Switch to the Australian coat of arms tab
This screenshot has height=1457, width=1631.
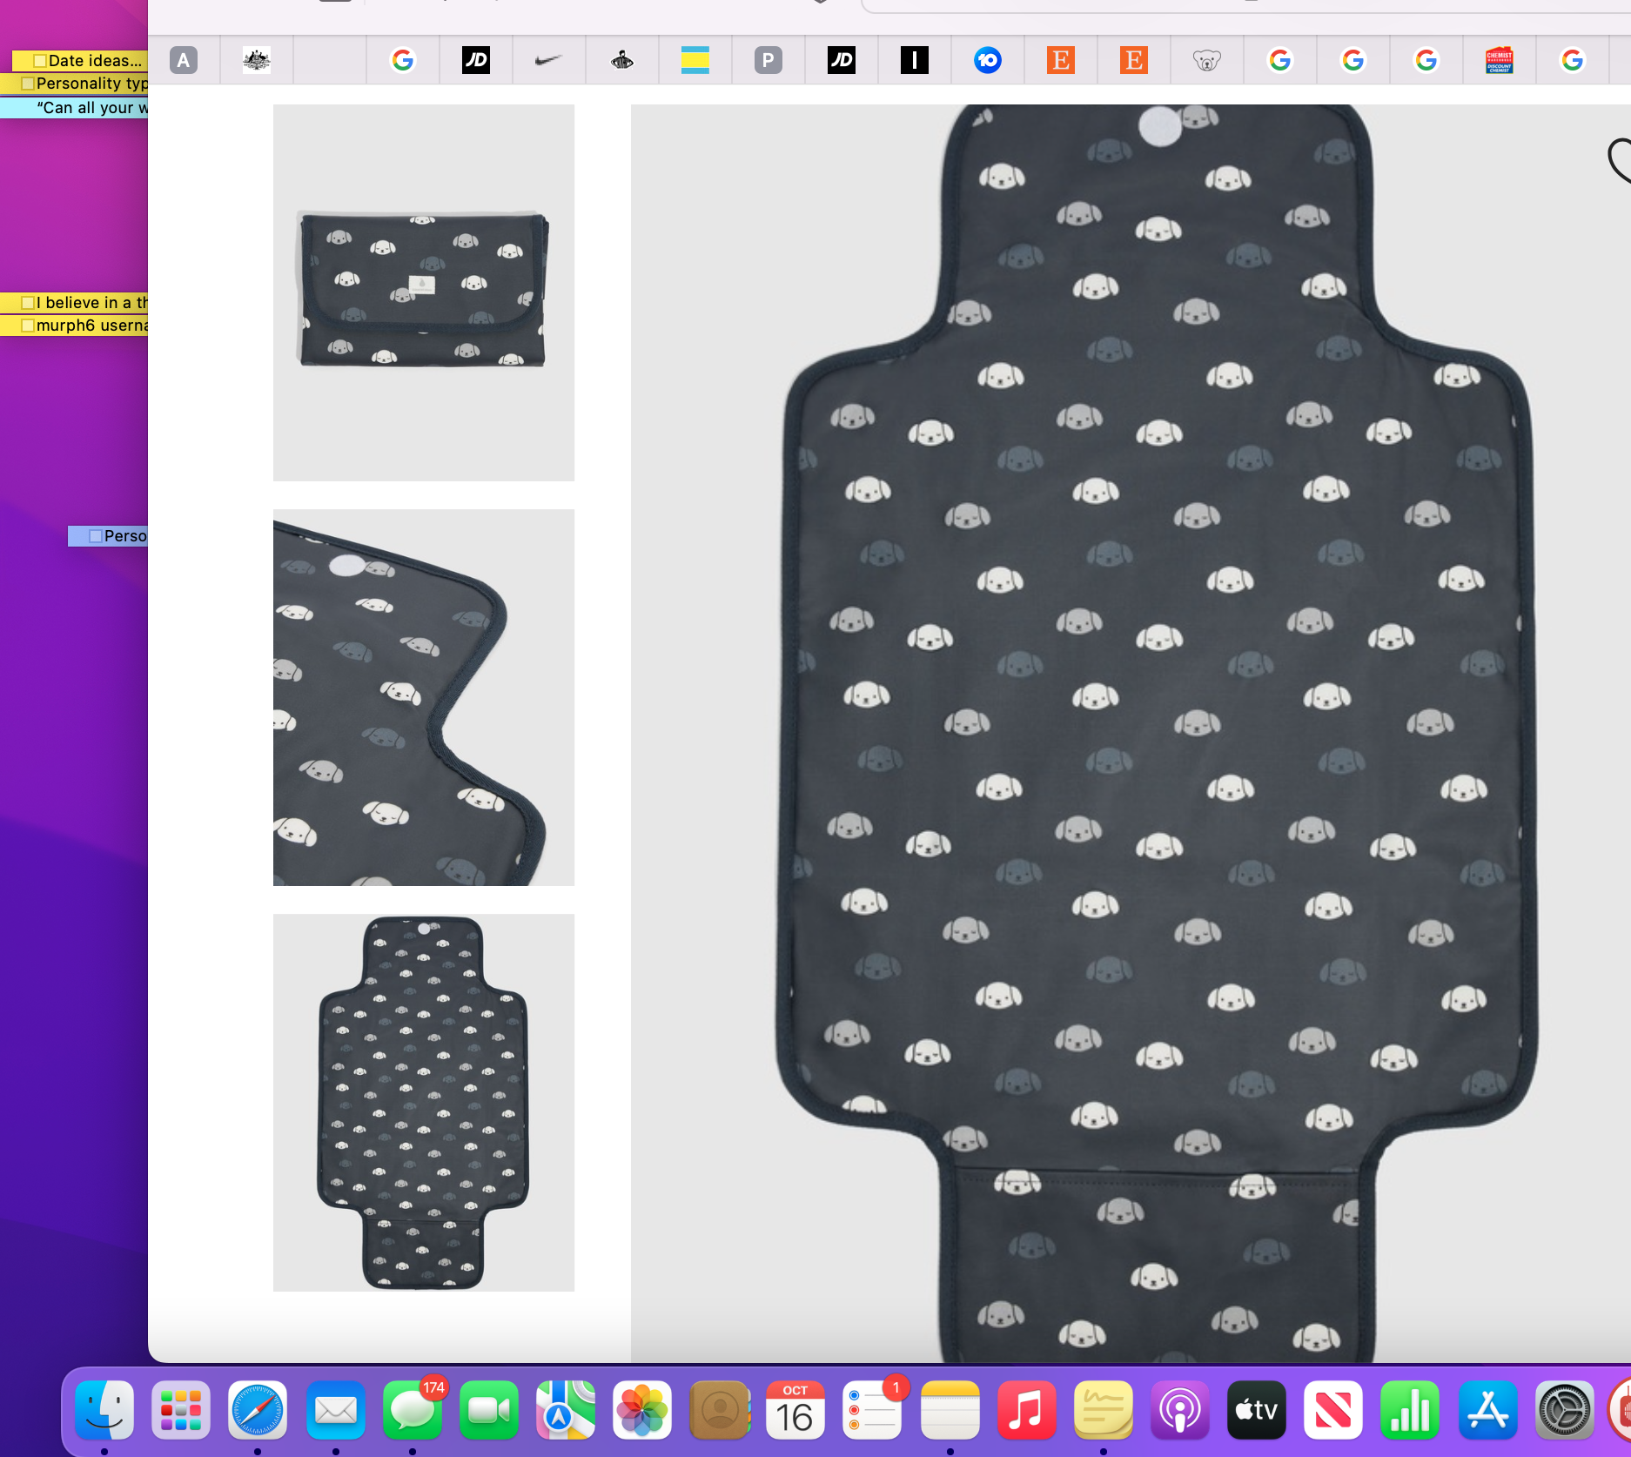[x=257, y=60]
